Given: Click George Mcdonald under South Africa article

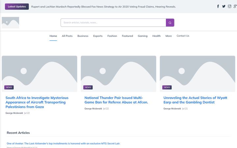Looking at the screenshot, I should pos(14,113).
